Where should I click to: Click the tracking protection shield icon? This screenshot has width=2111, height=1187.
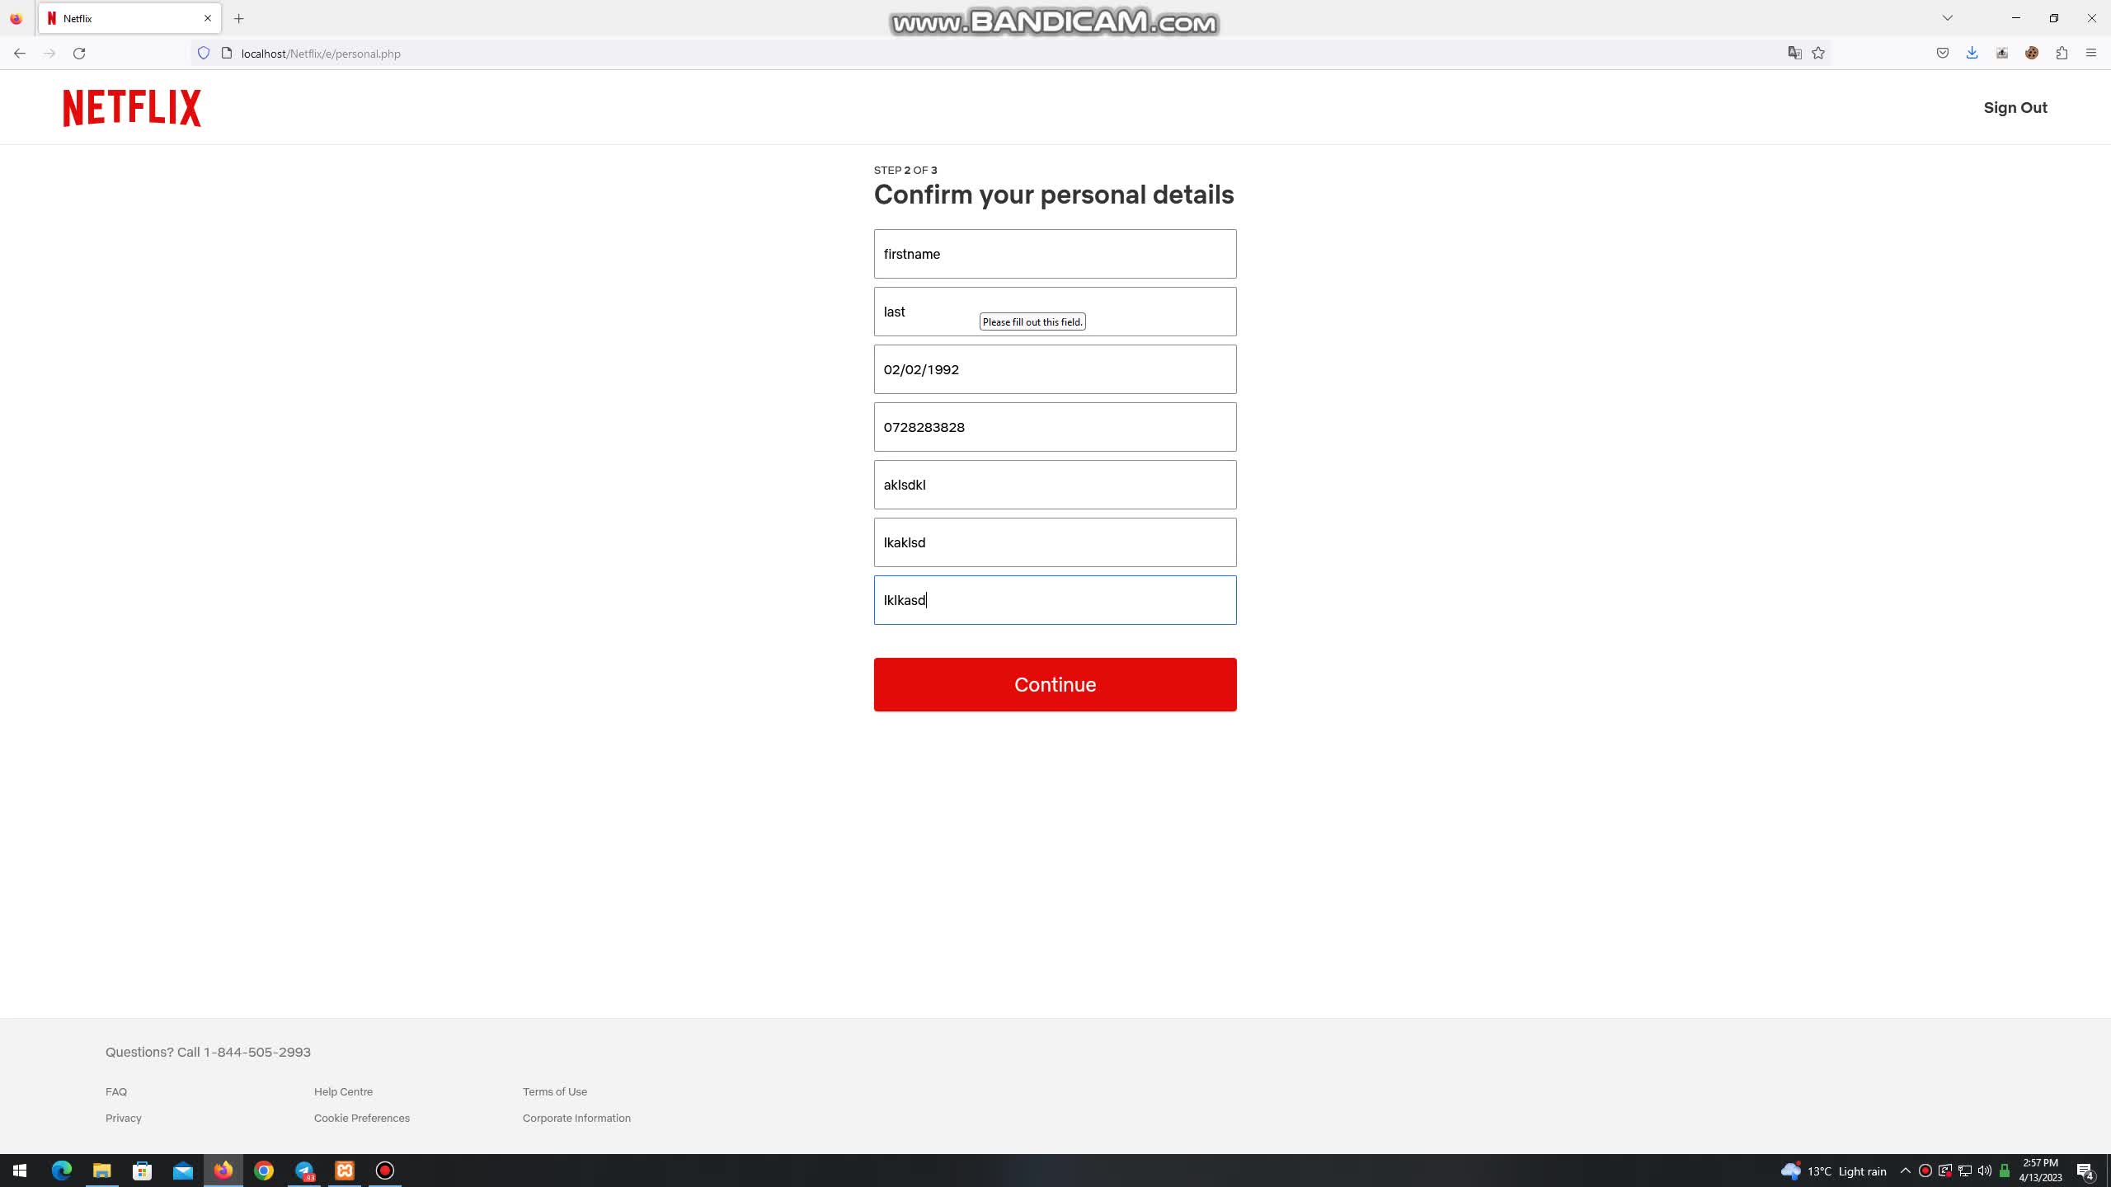(203, 53)
